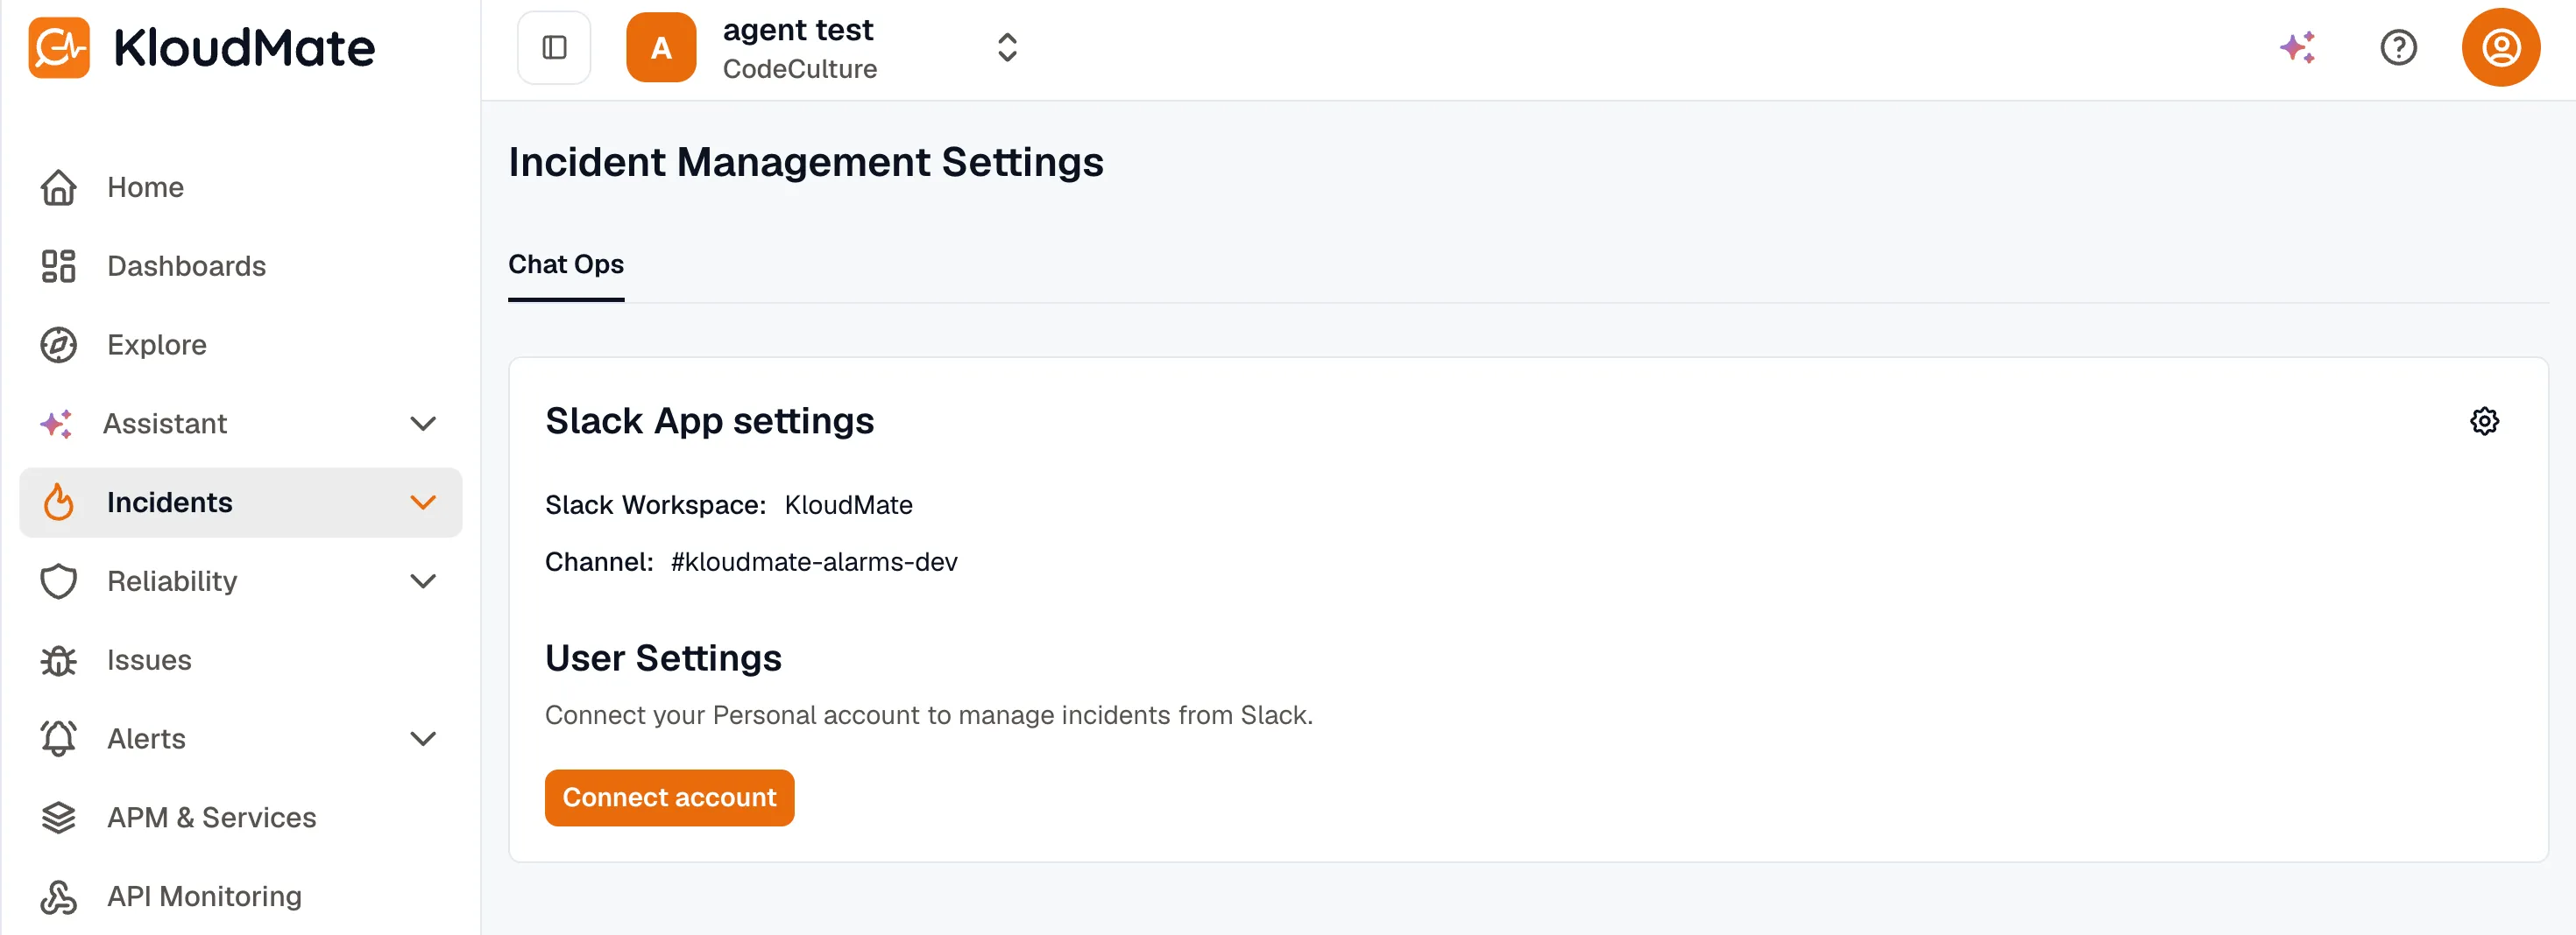Click the orange workspace avatar 'A'

[x=661, y=47]
